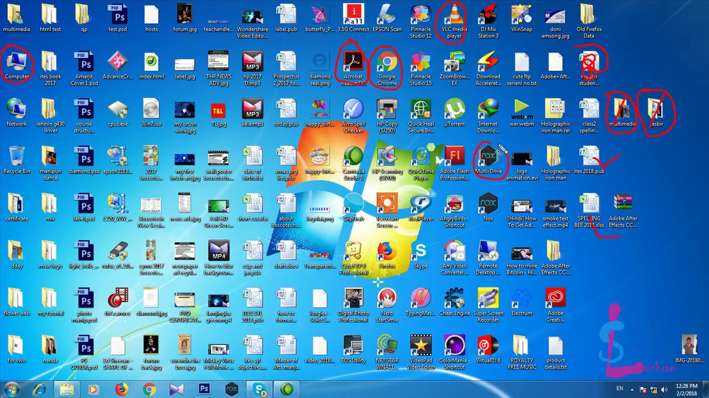Select the IMG-20180 image thumbnail
Image resolution: width=709 pixels, height=398 pixels.
pyautogui.click(x=690, y=350)
